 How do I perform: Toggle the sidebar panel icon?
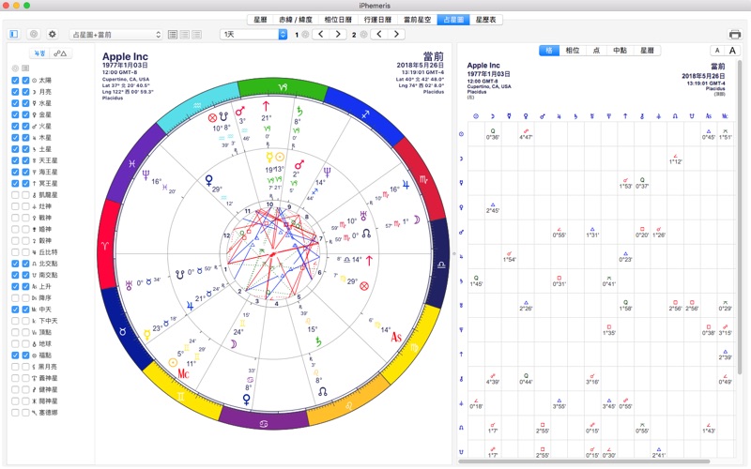[x=14, y=34]
